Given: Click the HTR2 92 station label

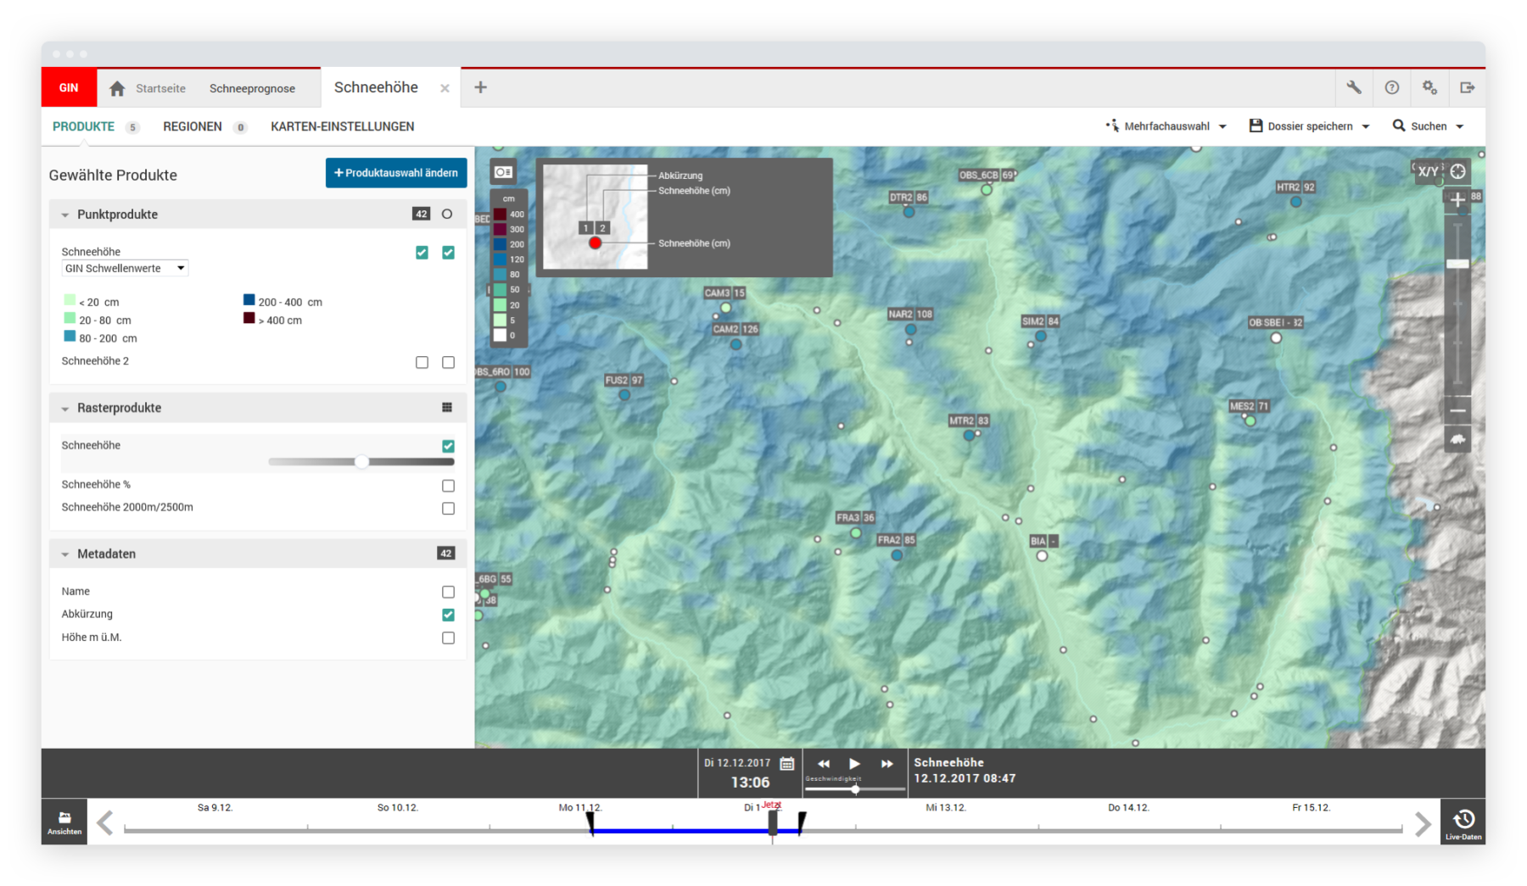Looking at the screenshot, I should pyautogui.click(x=1295, y=187).
